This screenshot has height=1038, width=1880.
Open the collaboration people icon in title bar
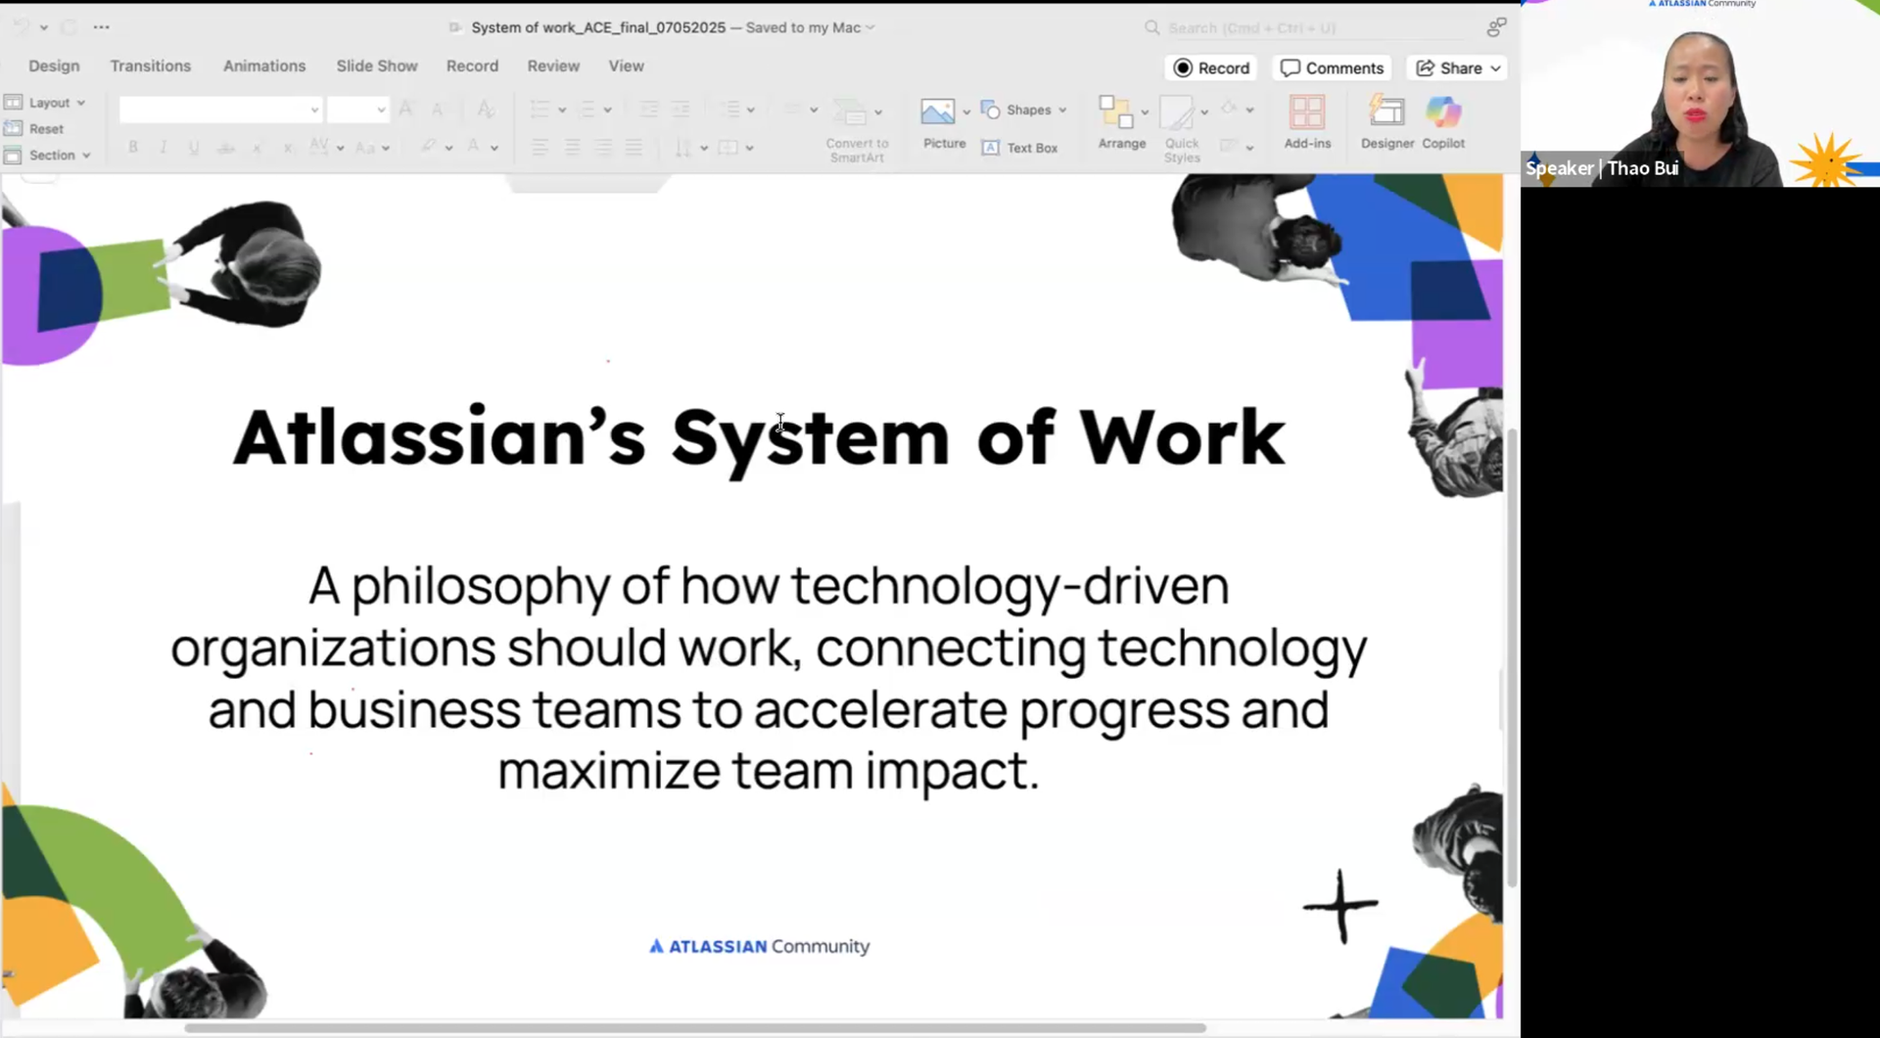(1496, 27)
